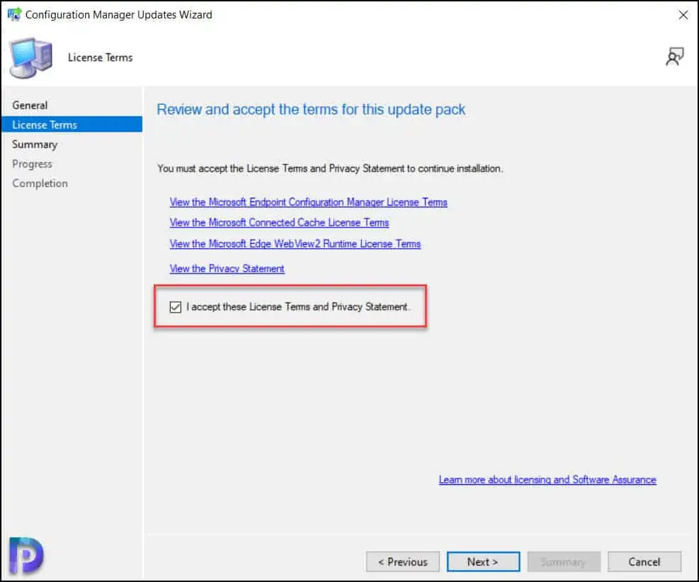The width and height of the screenshot is (699, 582).
Task: Click the disabled Summary button
Action: tap(564, 561)
